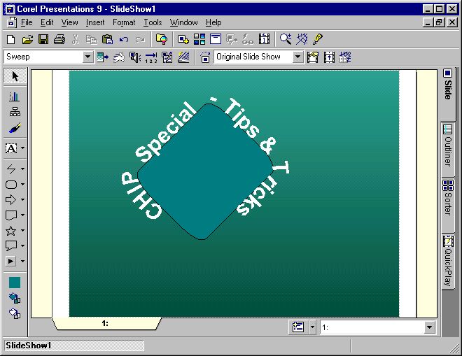Click the Redo arrow icon
This screenshot has height=356, width=462.
[140, 39]
